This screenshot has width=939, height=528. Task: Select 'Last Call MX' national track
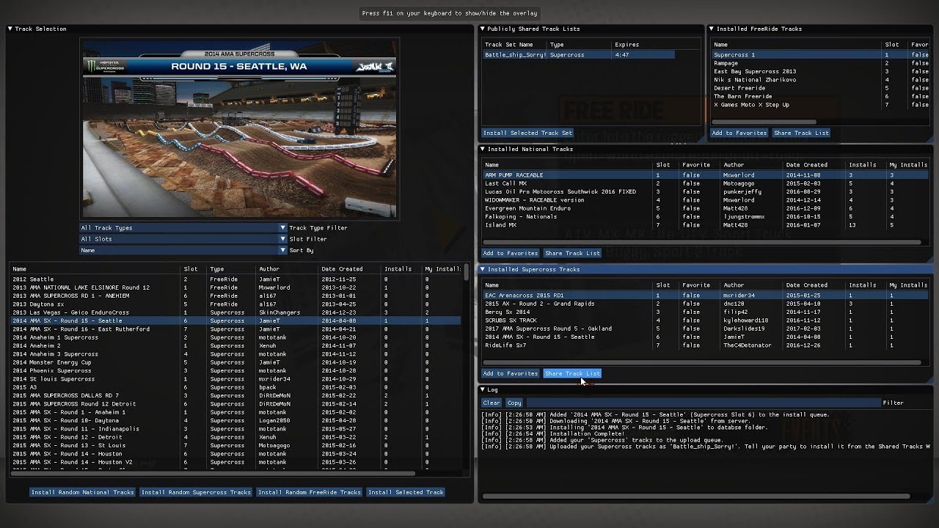pyautogui.click(x=706, y=183)
